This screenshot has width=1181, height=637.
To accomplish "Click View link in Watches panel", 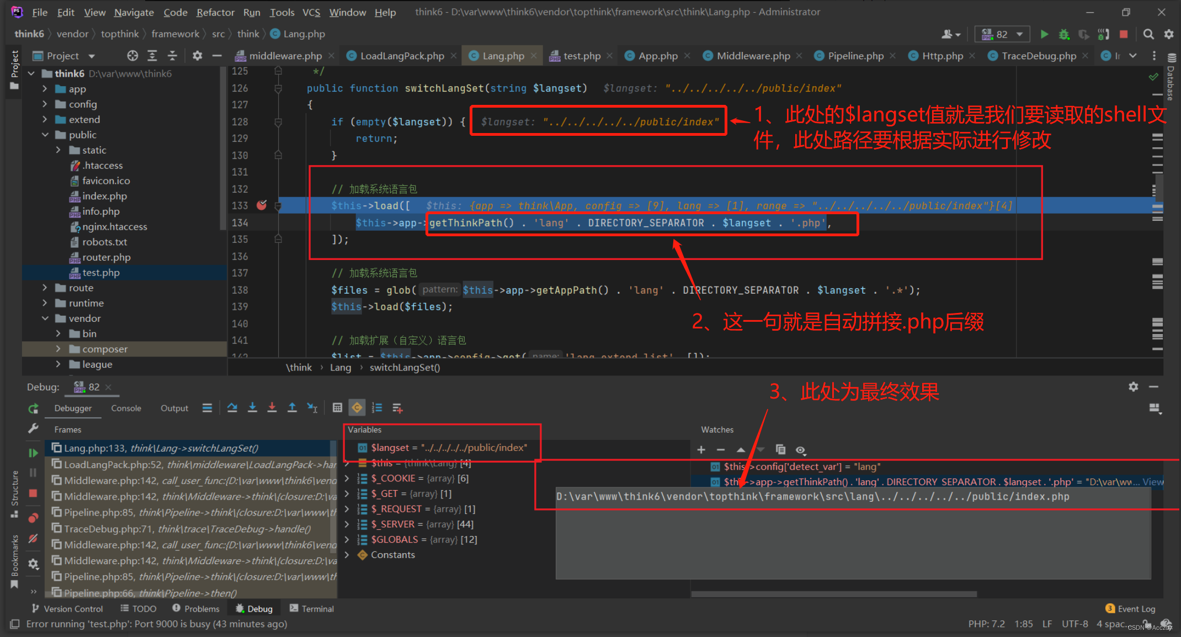I will tap(1153, 482).
